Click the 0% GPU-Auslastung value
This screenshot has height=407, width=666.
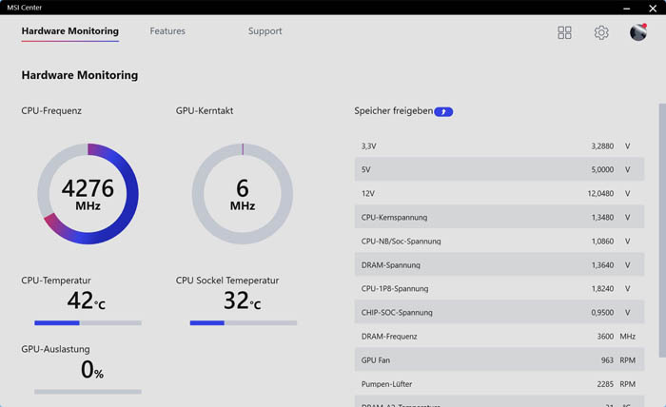[x=92, y=369]
